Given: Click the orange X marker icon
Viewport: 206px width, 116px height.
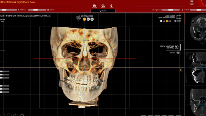Looking at the screenshot, I should click(x=181, y=70).
